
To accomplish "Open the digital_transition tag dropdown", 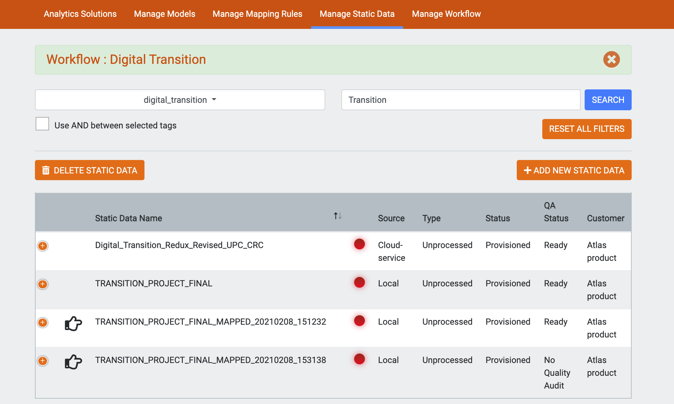I will 180,100.
